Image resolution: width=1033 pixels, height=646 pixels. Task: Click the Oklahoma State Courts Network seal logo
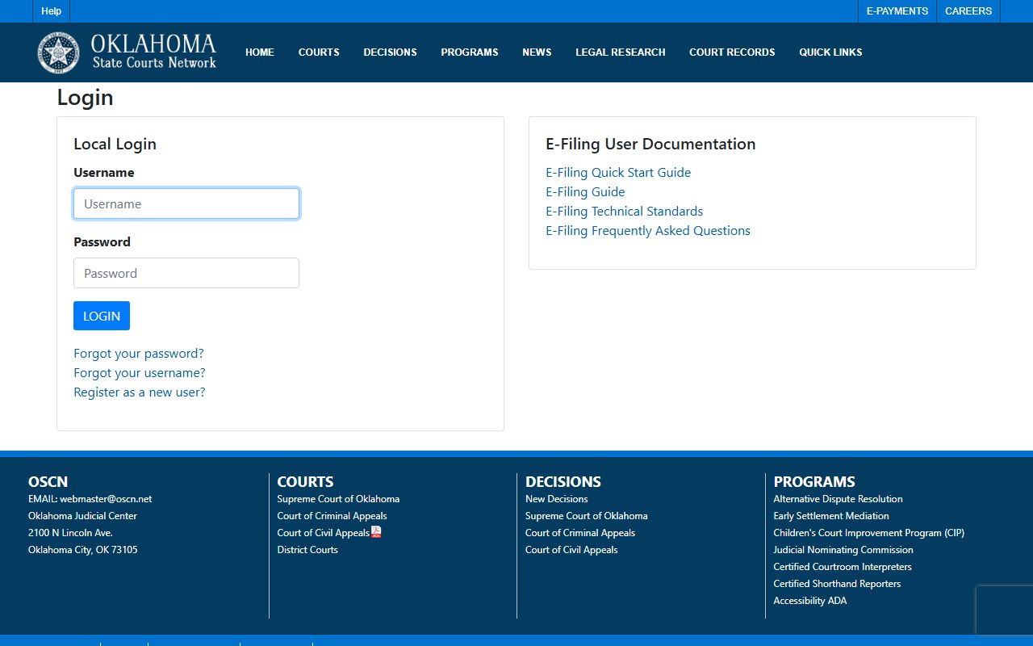pos(58,52)
